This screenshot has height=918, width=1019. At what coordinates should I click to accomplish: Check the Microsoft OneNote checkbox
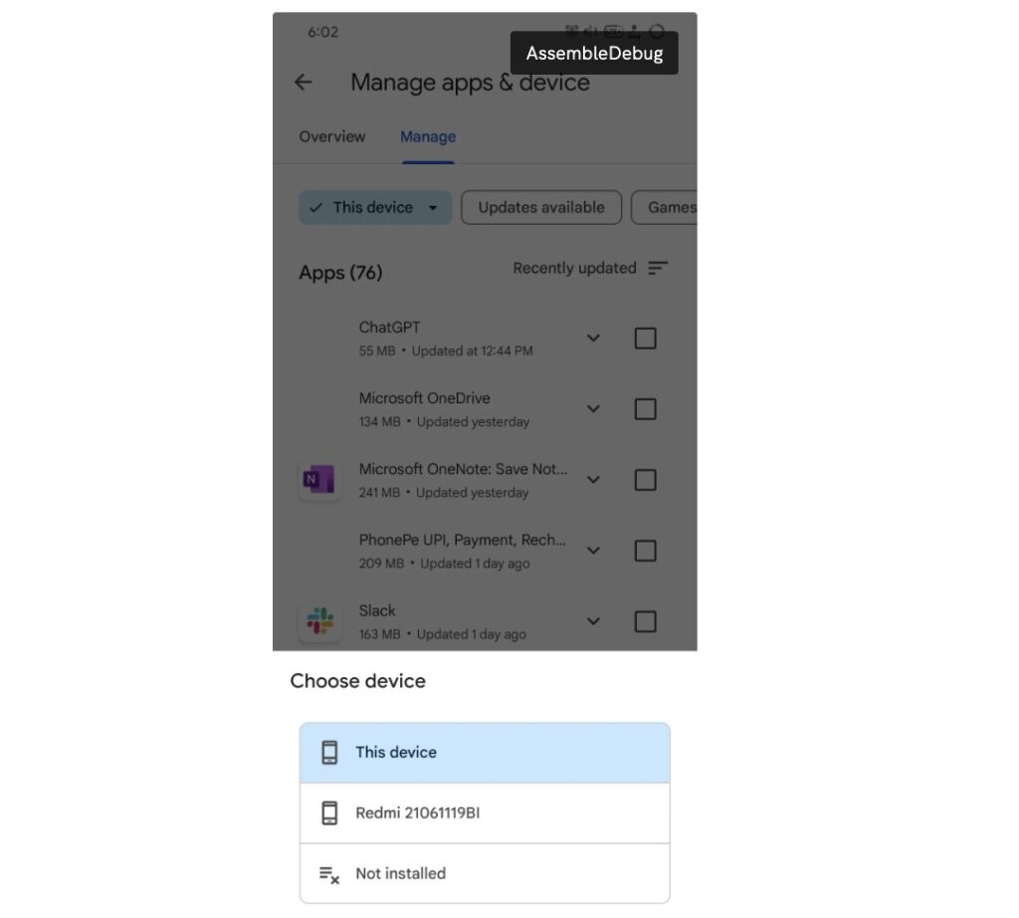point(645,480)
